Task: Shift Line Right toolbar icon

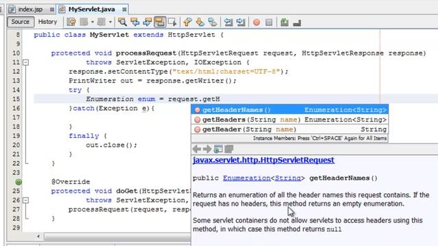Action: coord(241,22)
